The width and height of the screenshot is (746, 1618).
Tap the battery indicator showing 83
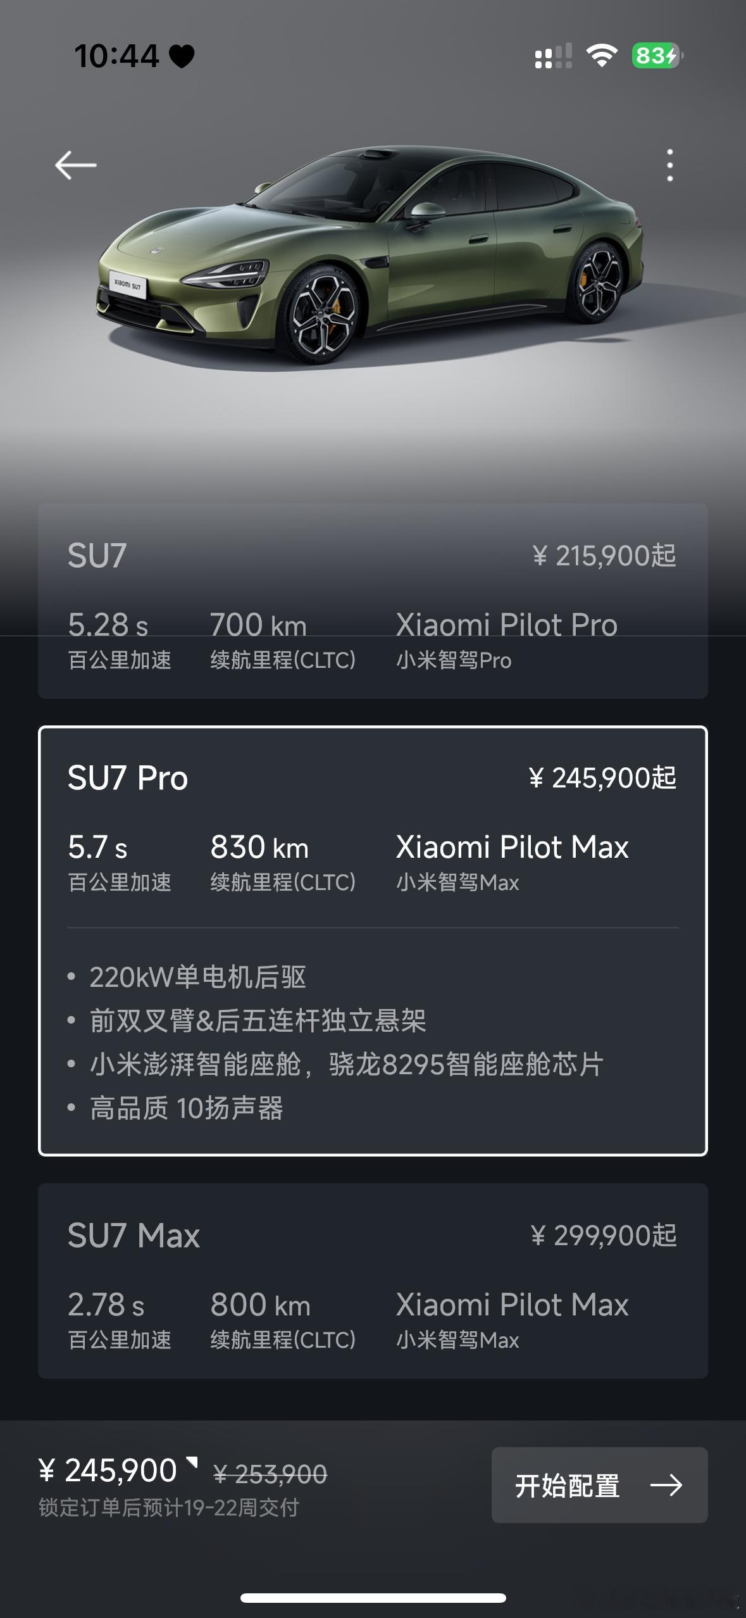657,56
